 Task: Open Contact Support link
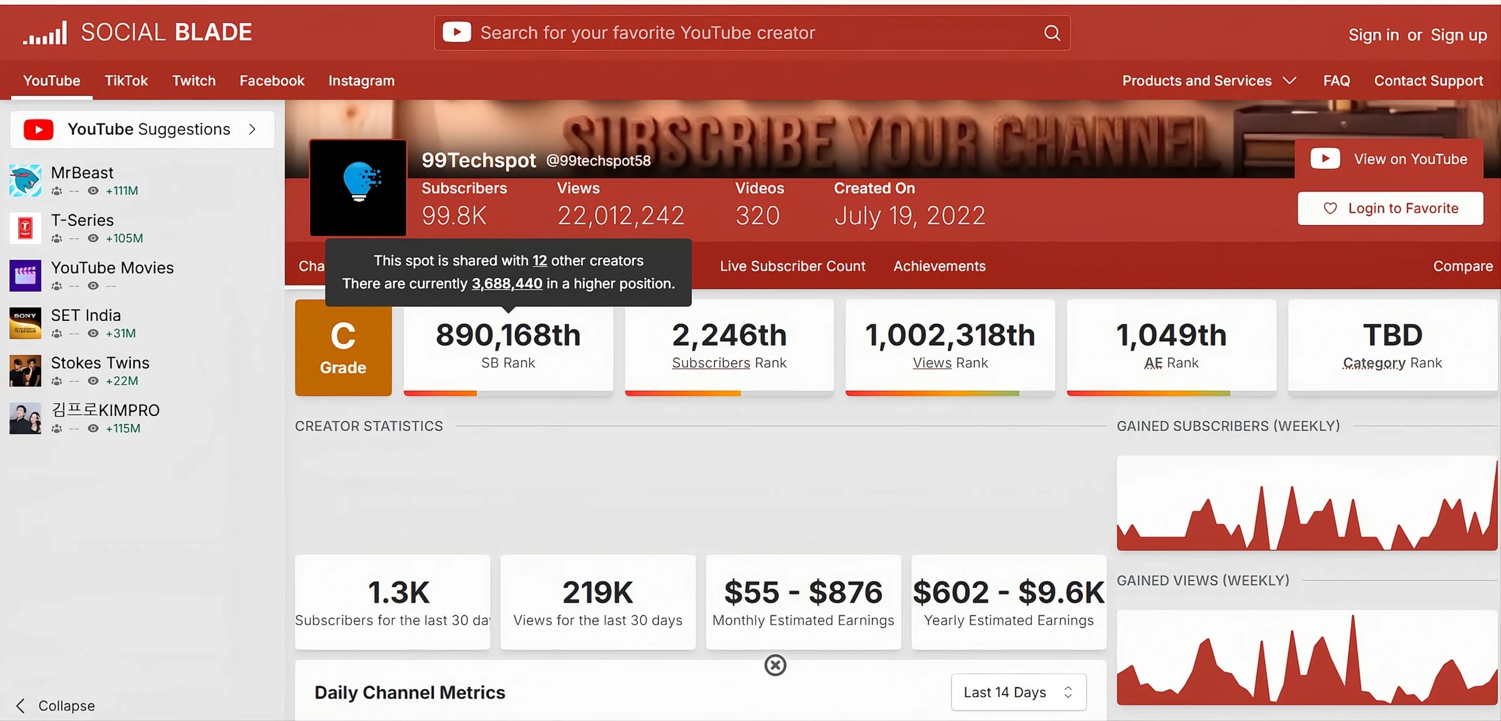click(1428, 81)
